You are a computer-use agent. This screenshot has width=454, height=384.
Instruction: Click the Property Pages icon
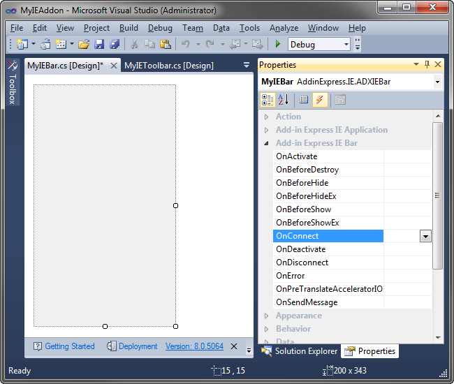(340, 100)
